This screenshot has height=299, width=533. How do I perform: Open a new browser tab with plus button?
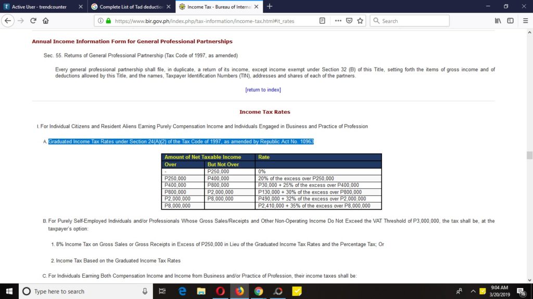pos(269,7)
